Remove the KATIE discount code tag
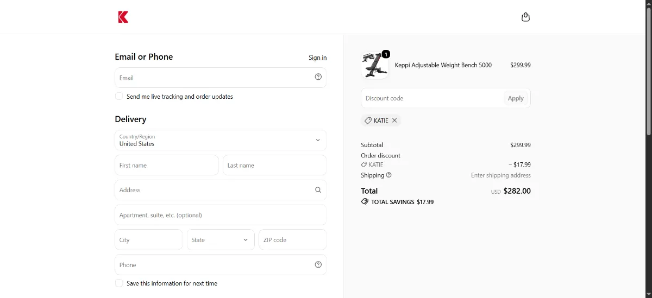Screen dimensions: 652x298 click(x=394, y=121)
